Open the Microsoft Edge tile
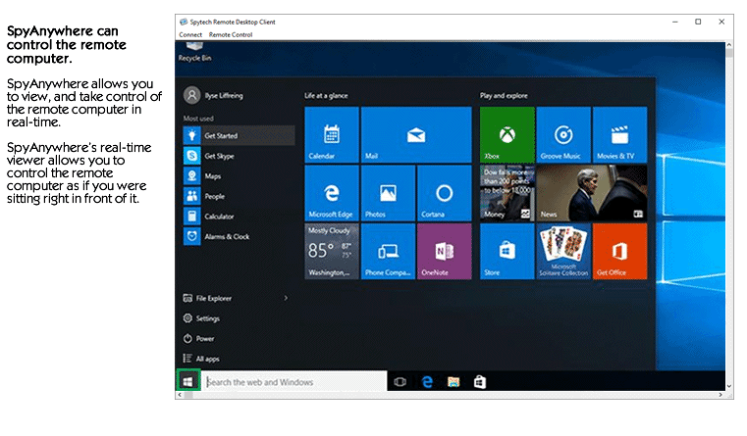Image resolution: width=747 pixels, height=436 pixels. (332, 193)
